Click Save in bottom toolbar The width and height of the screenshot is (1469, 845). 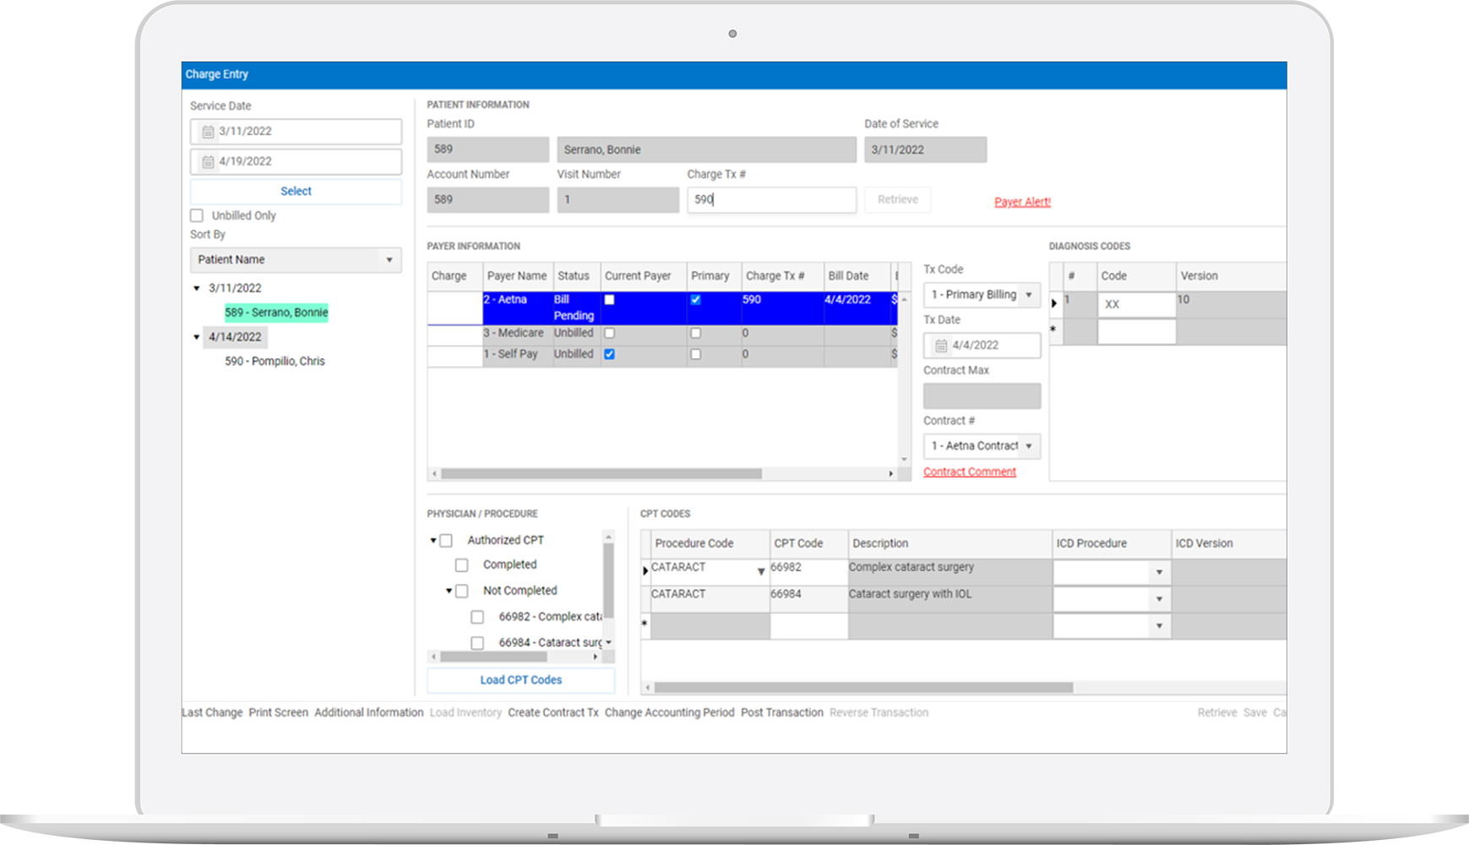point(1254,713)
